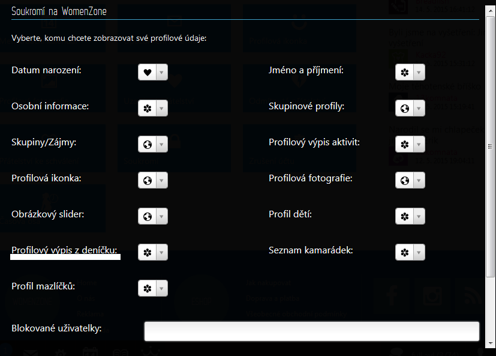The height and width of the screenshot is (356, 496).
Task: Expand the Osobní informace visibility selector
Action: click(x=161, y=108)
